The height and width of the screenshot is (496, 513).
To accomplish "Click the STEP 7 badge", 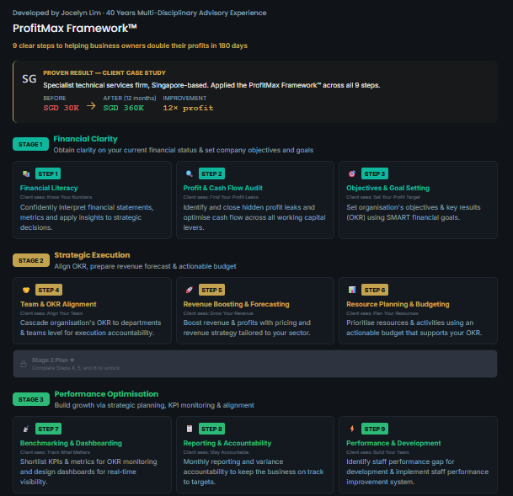I will click(48, 429).
